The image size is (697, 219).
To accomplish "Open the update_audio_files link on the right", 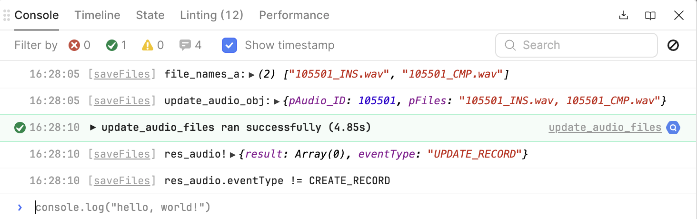I will pos(605,128).
